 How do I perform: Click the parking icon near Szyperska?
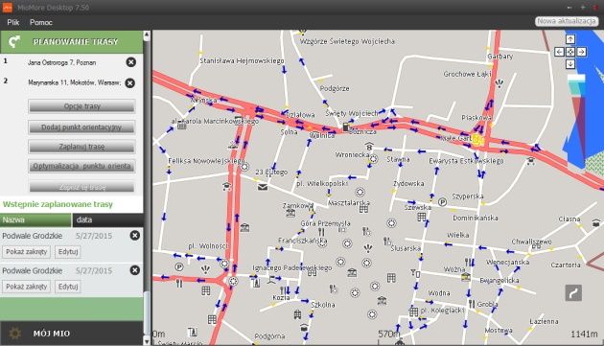coord(443,202)
